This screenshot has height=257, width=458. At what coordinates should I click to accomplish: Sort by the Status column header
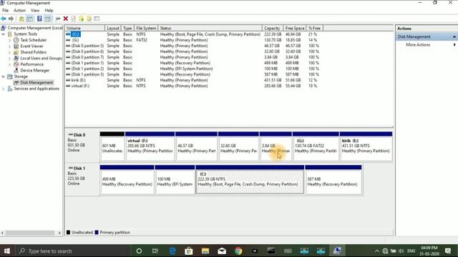[x=210, y=29]
